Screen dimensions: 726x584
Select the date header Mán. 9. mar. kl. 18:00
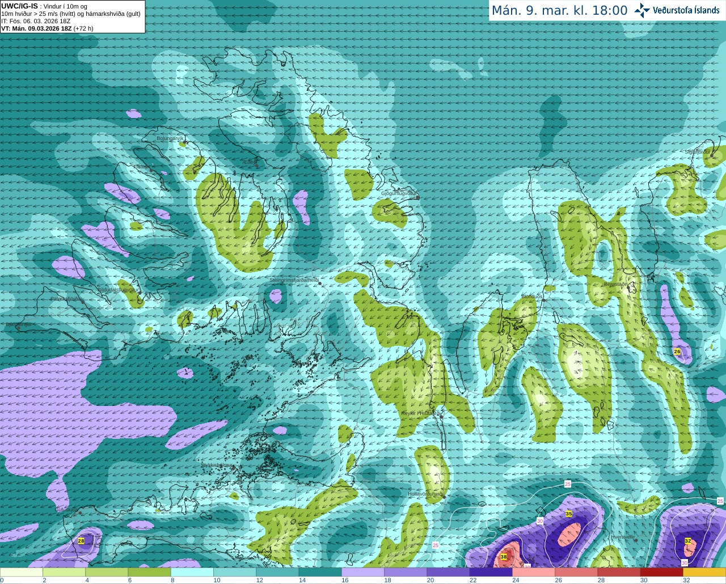(559, 11)
